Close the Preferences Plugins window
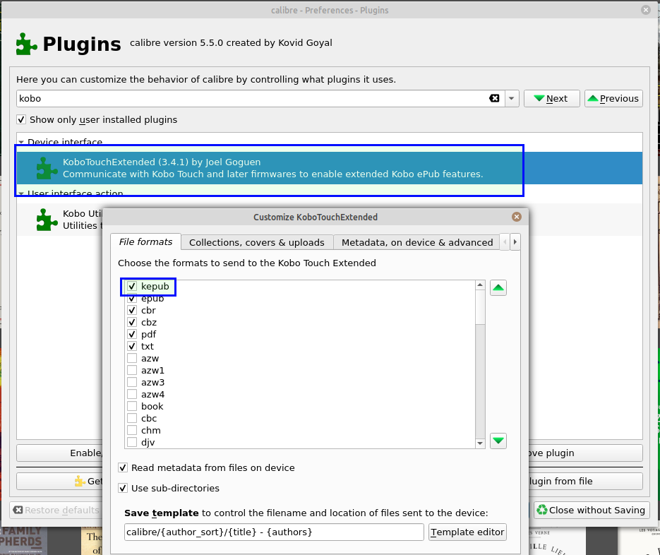Image resolution: width=660 pixels, height=555 pixels. tap(646, 10)
